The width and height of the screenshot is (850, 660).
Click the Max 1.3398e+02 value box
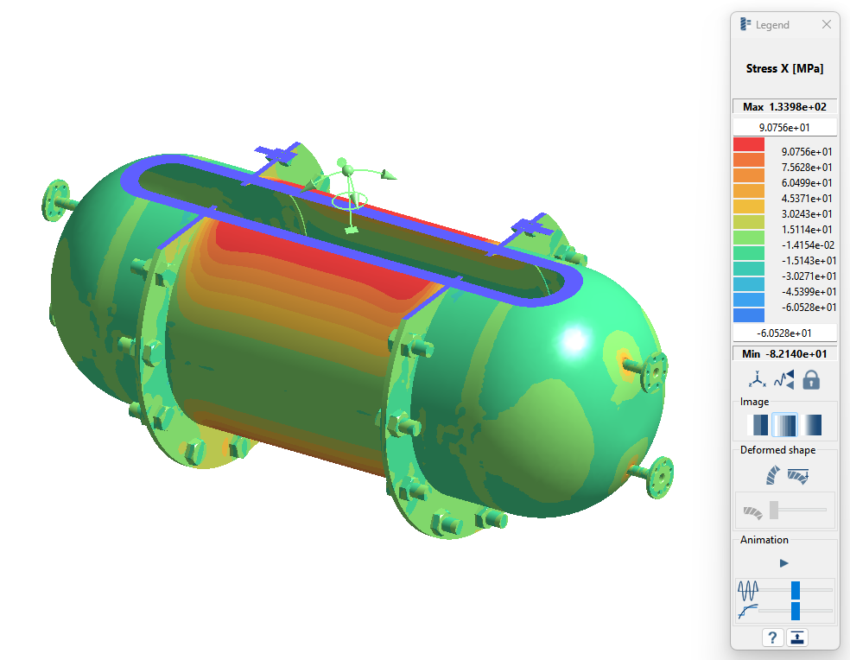click(x=784, y=106)
